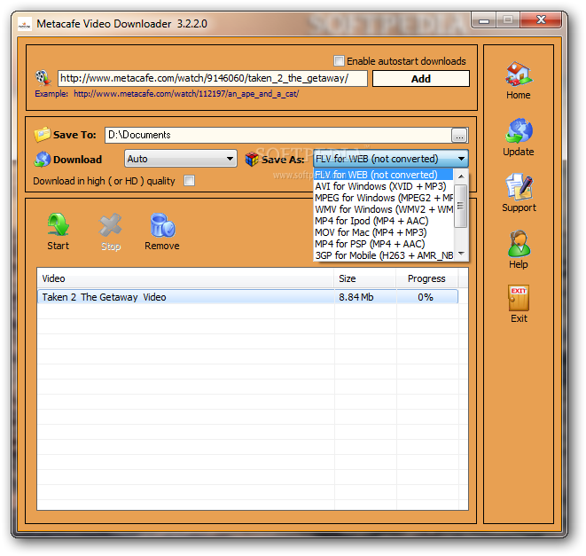This screenshot has width=586, height=556.
Task: Click the Save As cube icon
Action: click(x=252, y=160)
